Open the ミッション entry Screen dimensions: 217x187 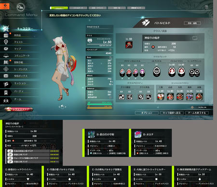(20, 83)
